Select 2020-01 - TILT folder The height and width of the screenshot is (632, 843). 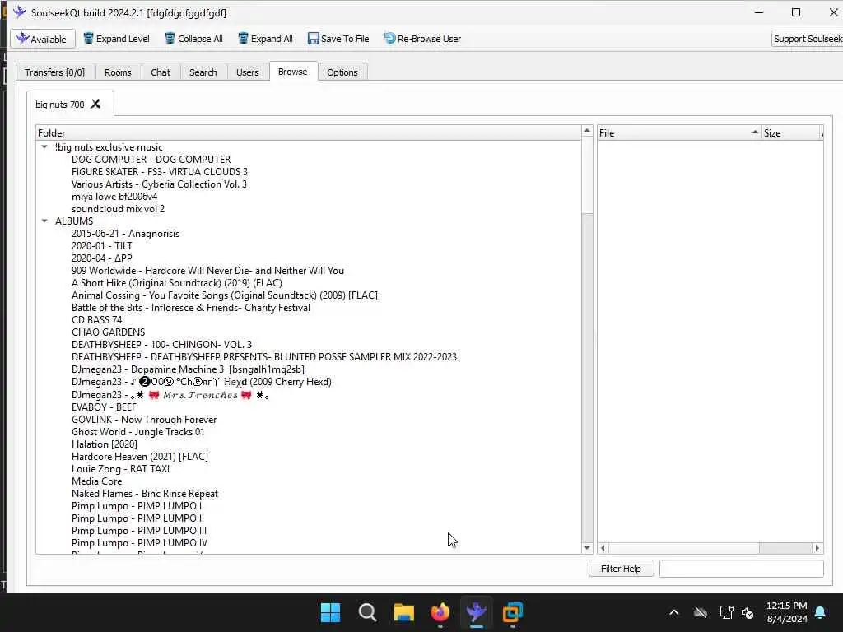101,246
